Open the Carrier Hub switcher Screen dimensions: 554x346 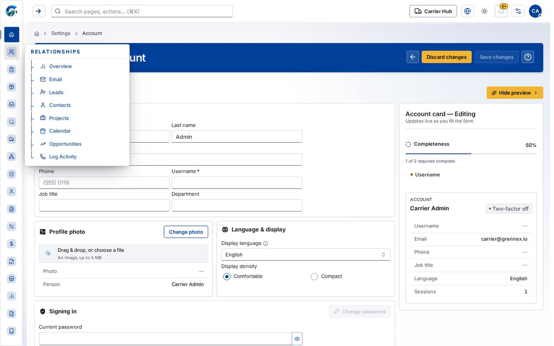point(433,11)
